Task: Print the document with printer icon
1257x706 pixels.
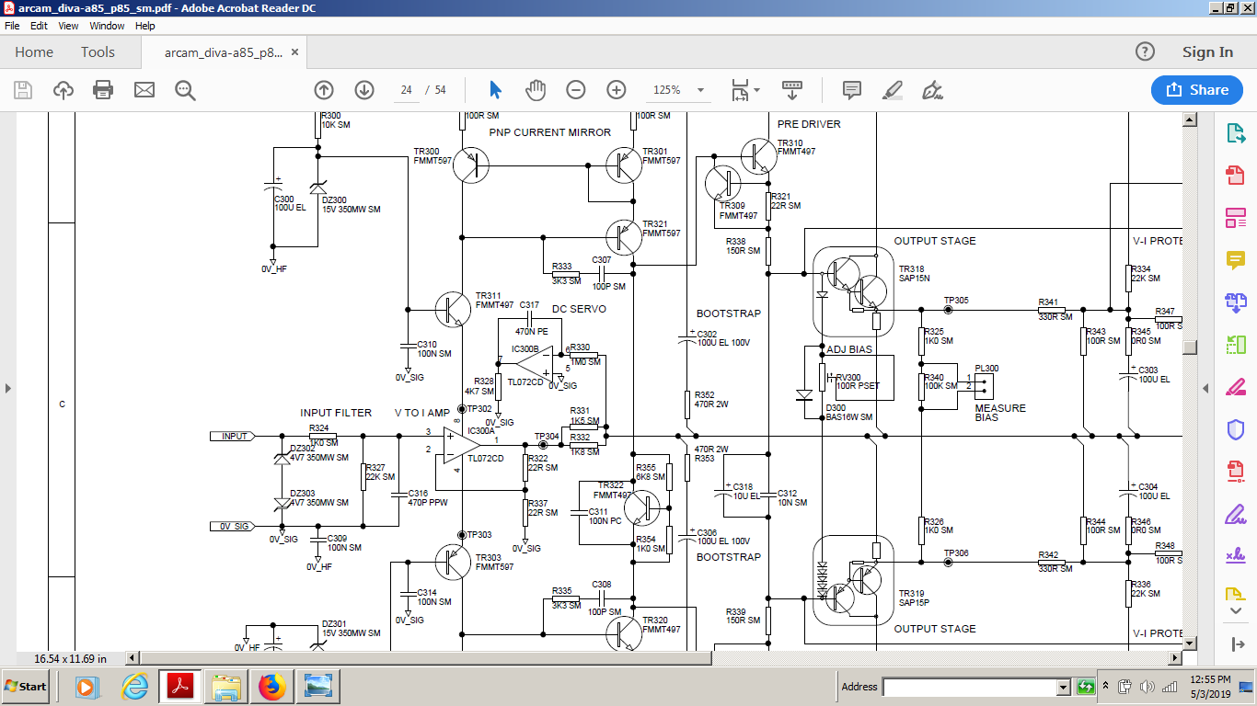Action: click(103, 90)
